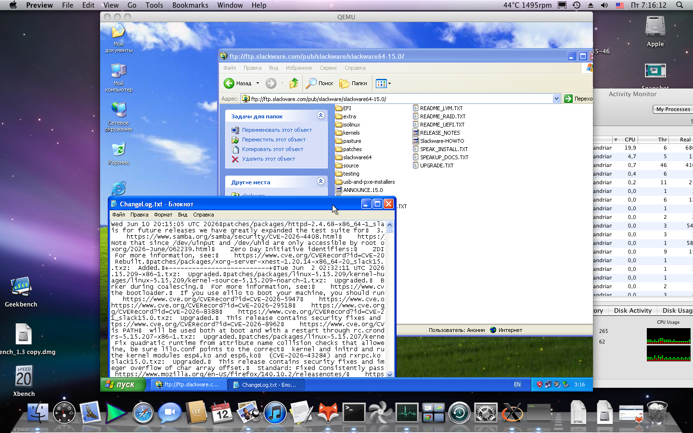Launch iTunes from the Dock

(x=275, y=413)
